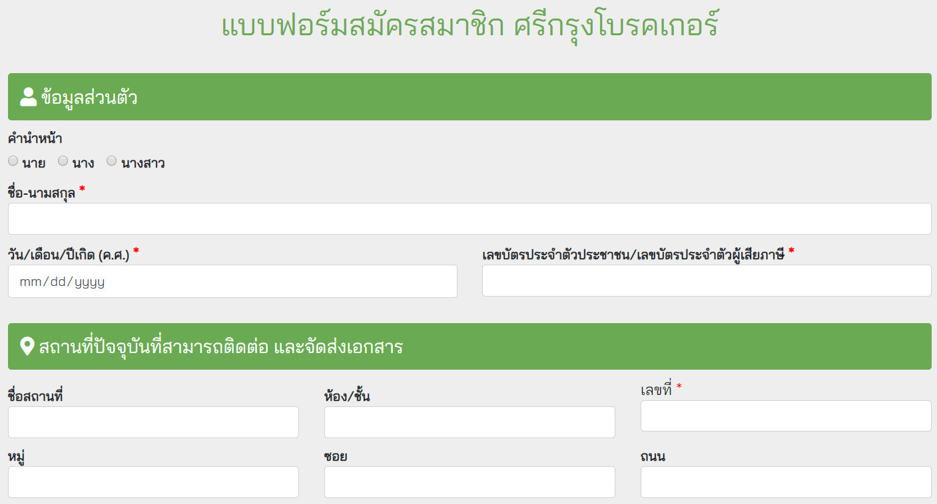Click the หมู่ input field
The height and width of the screenshot is (504, 937).
pyautogui.click(x=153, y=482)
